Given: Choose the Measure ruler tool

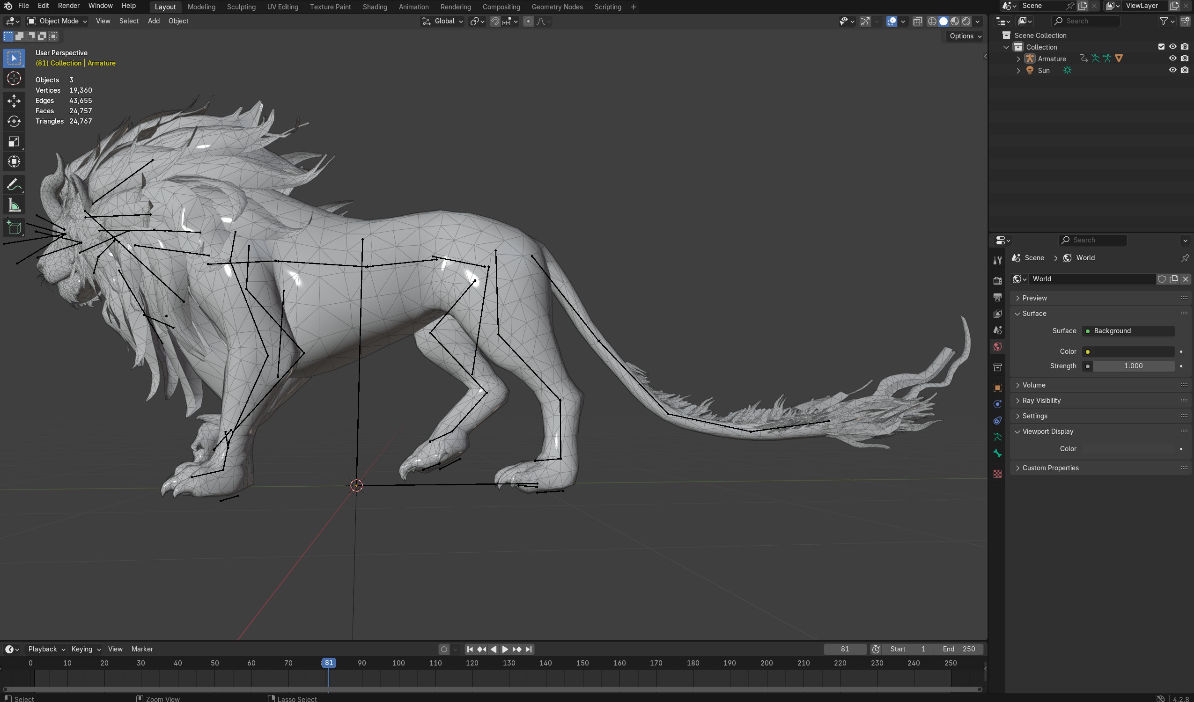Looking at the screenshot, I should pyautogui.click(x=14, y=205).
